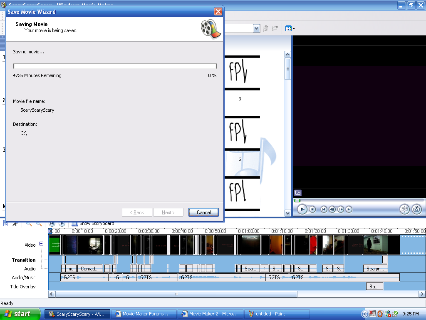Viewport: 426px width, 320px height.
Task: Click the Up One Level folder icon
Action: point(266,29)
